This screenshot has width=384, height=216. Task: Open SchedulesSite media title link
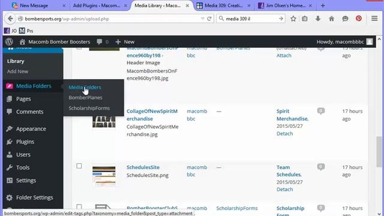(x=143, y=167)
